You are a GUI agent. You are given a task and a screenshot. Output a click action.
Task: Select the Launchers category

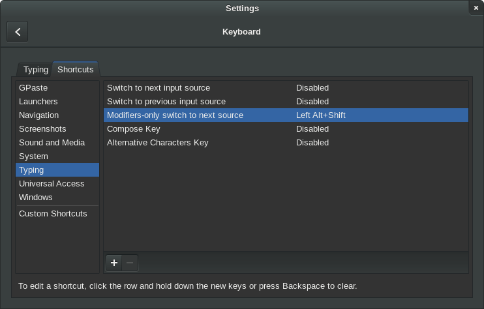coord(38,102)
